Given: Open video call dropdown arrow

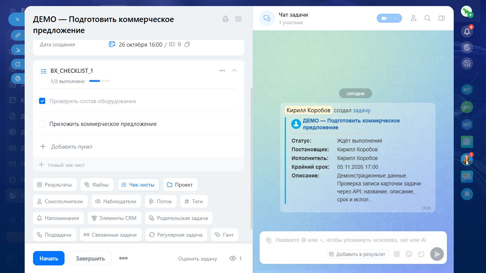Looking at the screenshot, I should pyautogui.click(x=396, y=18).
